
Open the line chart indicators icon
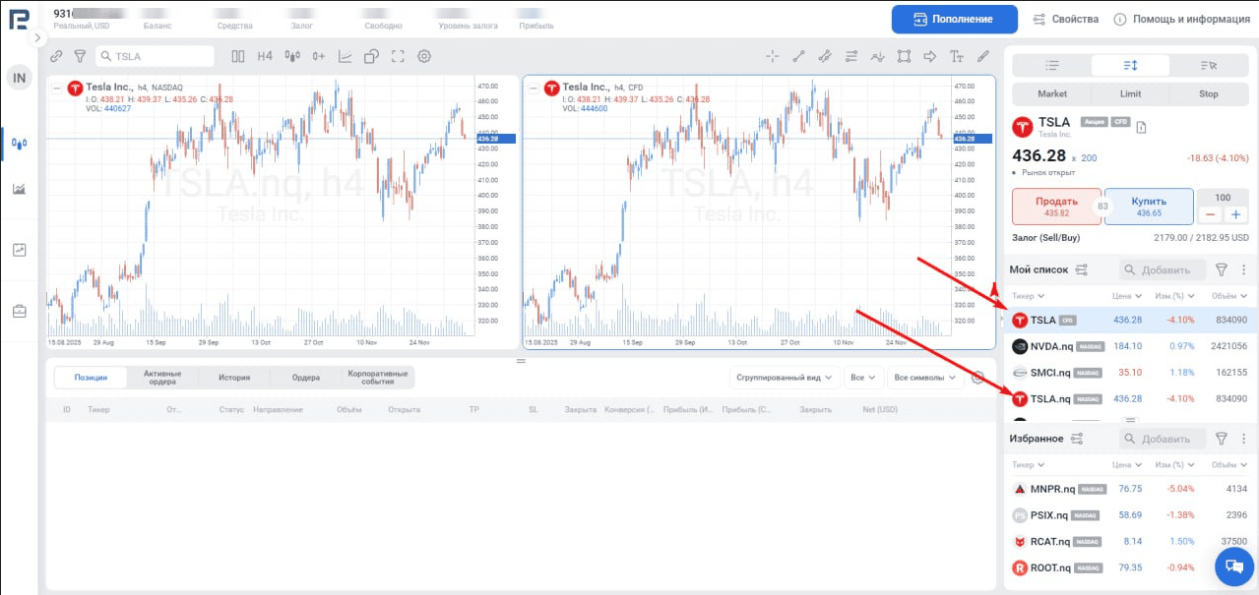346,56
